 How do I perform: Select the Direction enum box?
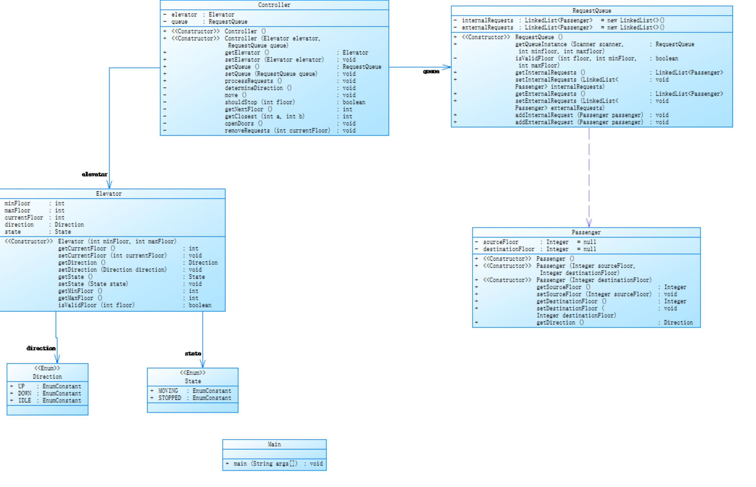click(47, 376)
